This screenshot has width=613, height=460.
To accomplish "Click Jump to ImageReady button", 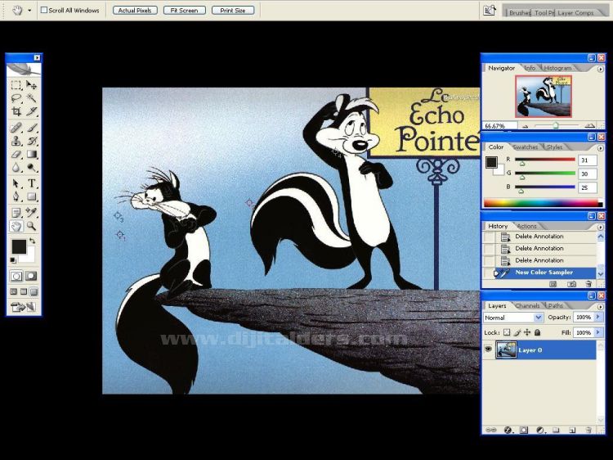I will tap(24, 307).
